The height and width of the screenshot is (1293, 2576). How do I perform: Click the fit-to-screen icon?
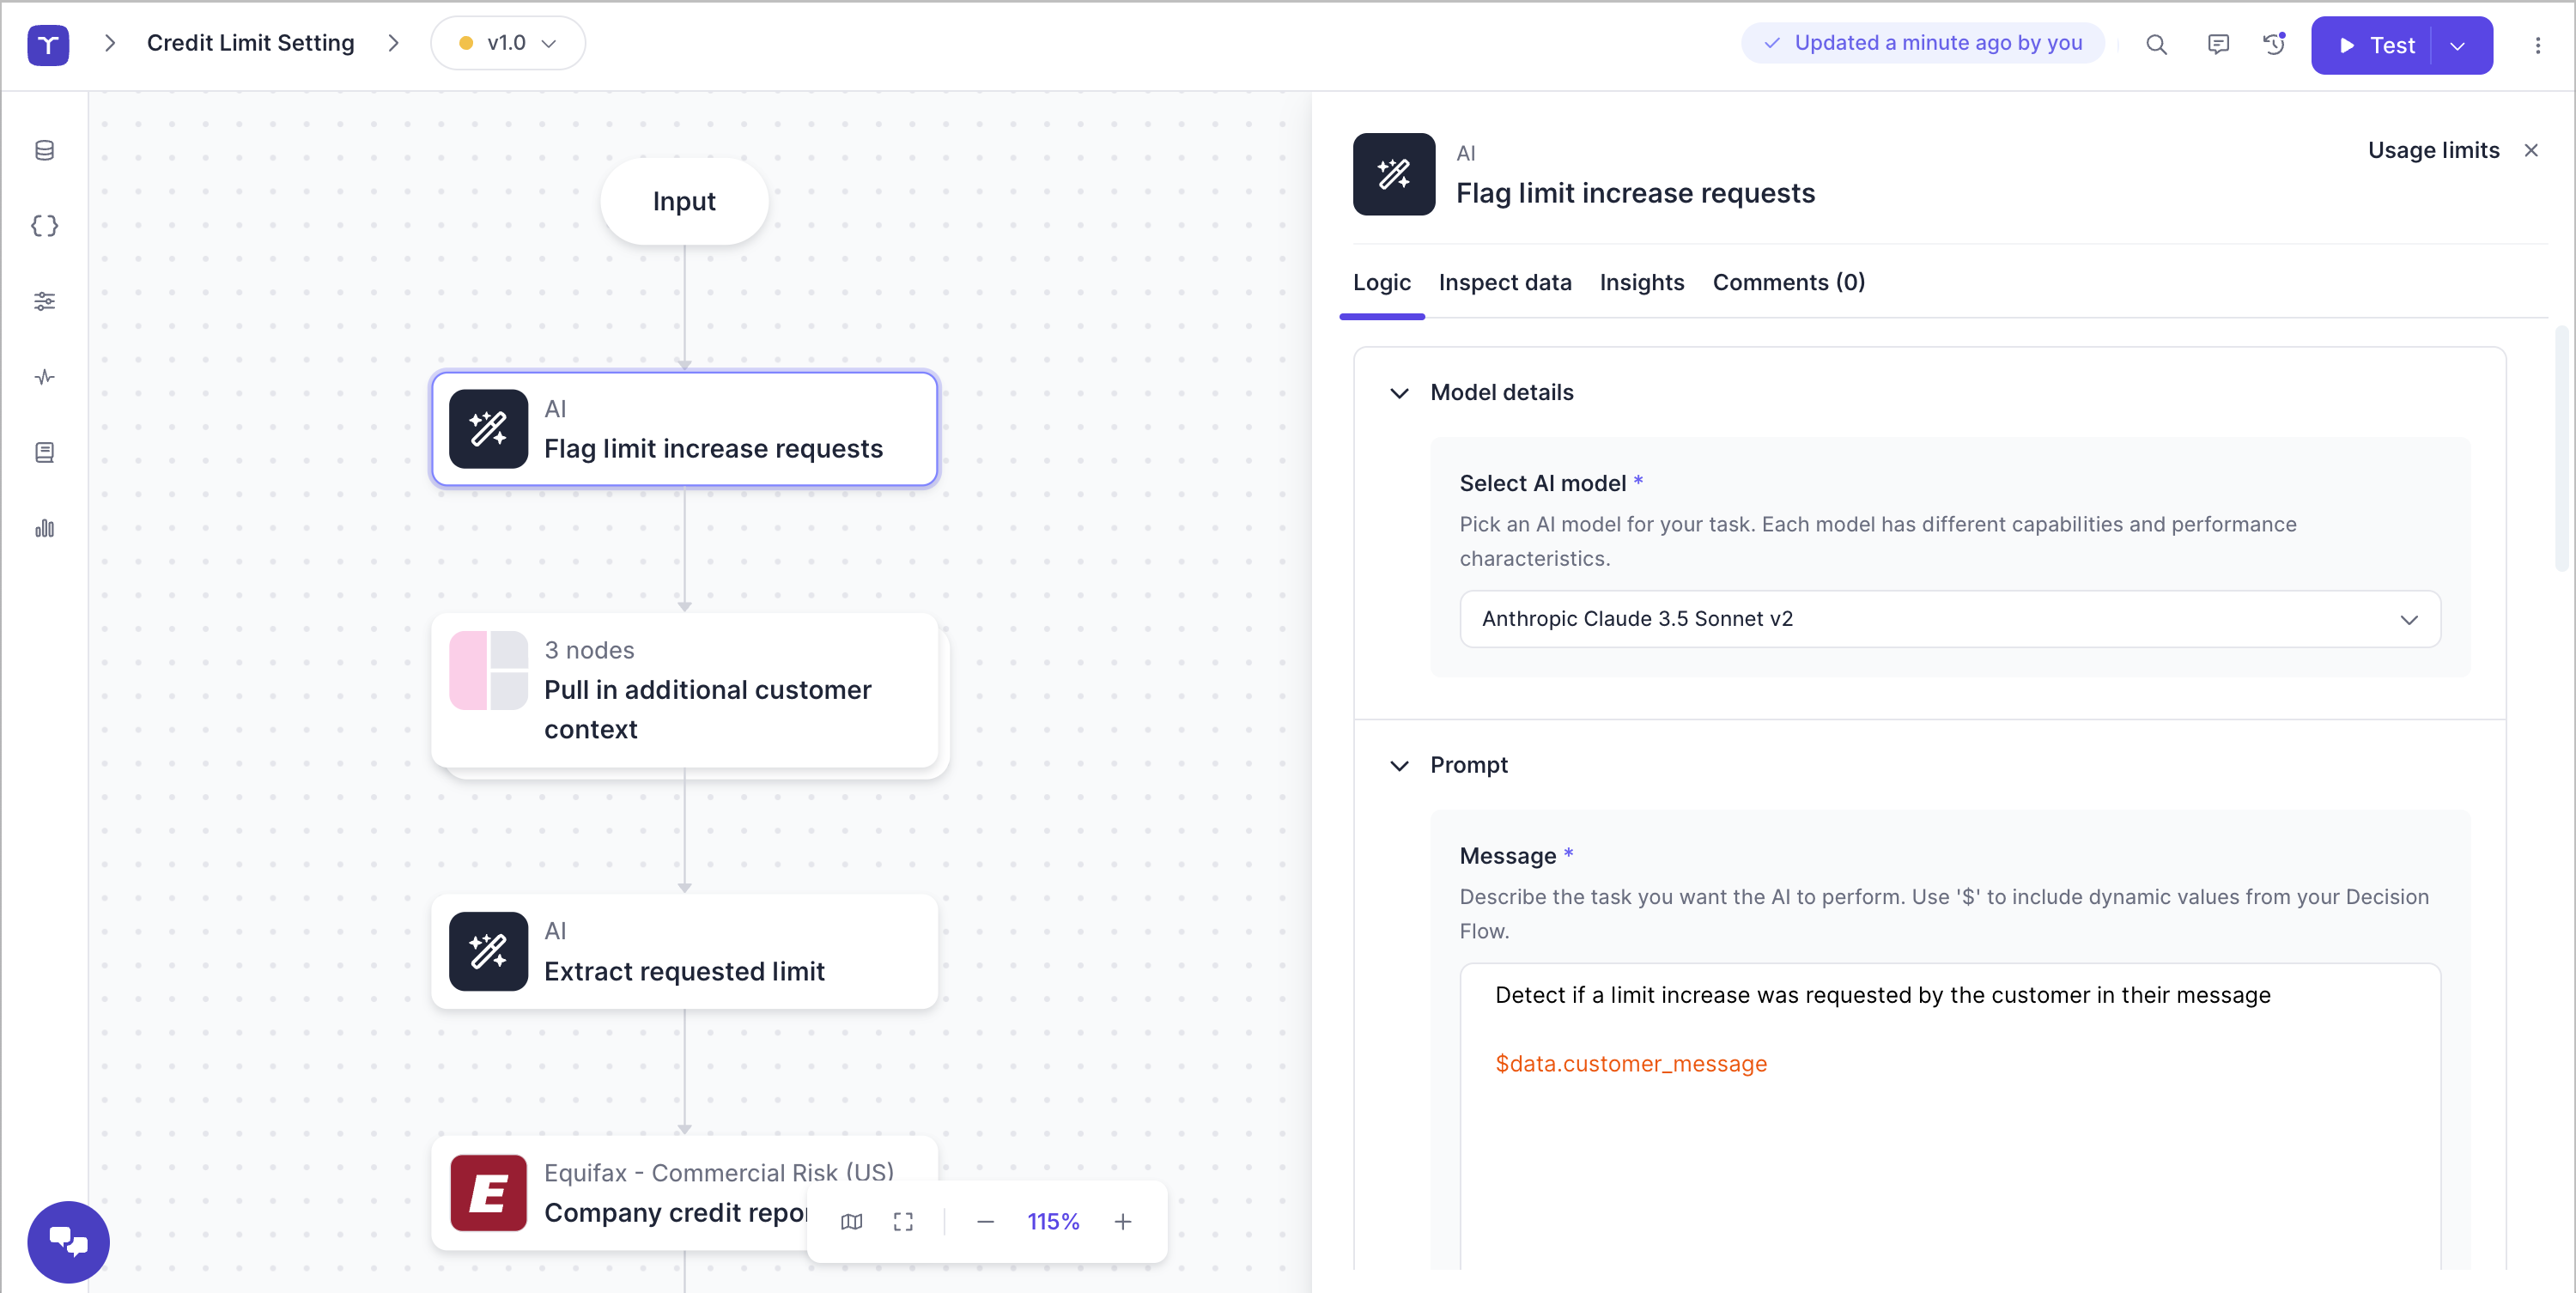pyautogui.click(x=903, y=1221)
